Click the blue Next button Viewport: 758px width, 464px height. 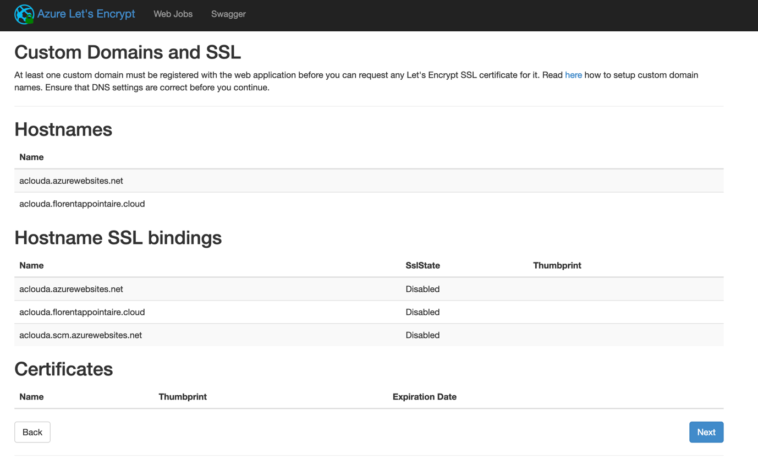[x=706, y=432]
